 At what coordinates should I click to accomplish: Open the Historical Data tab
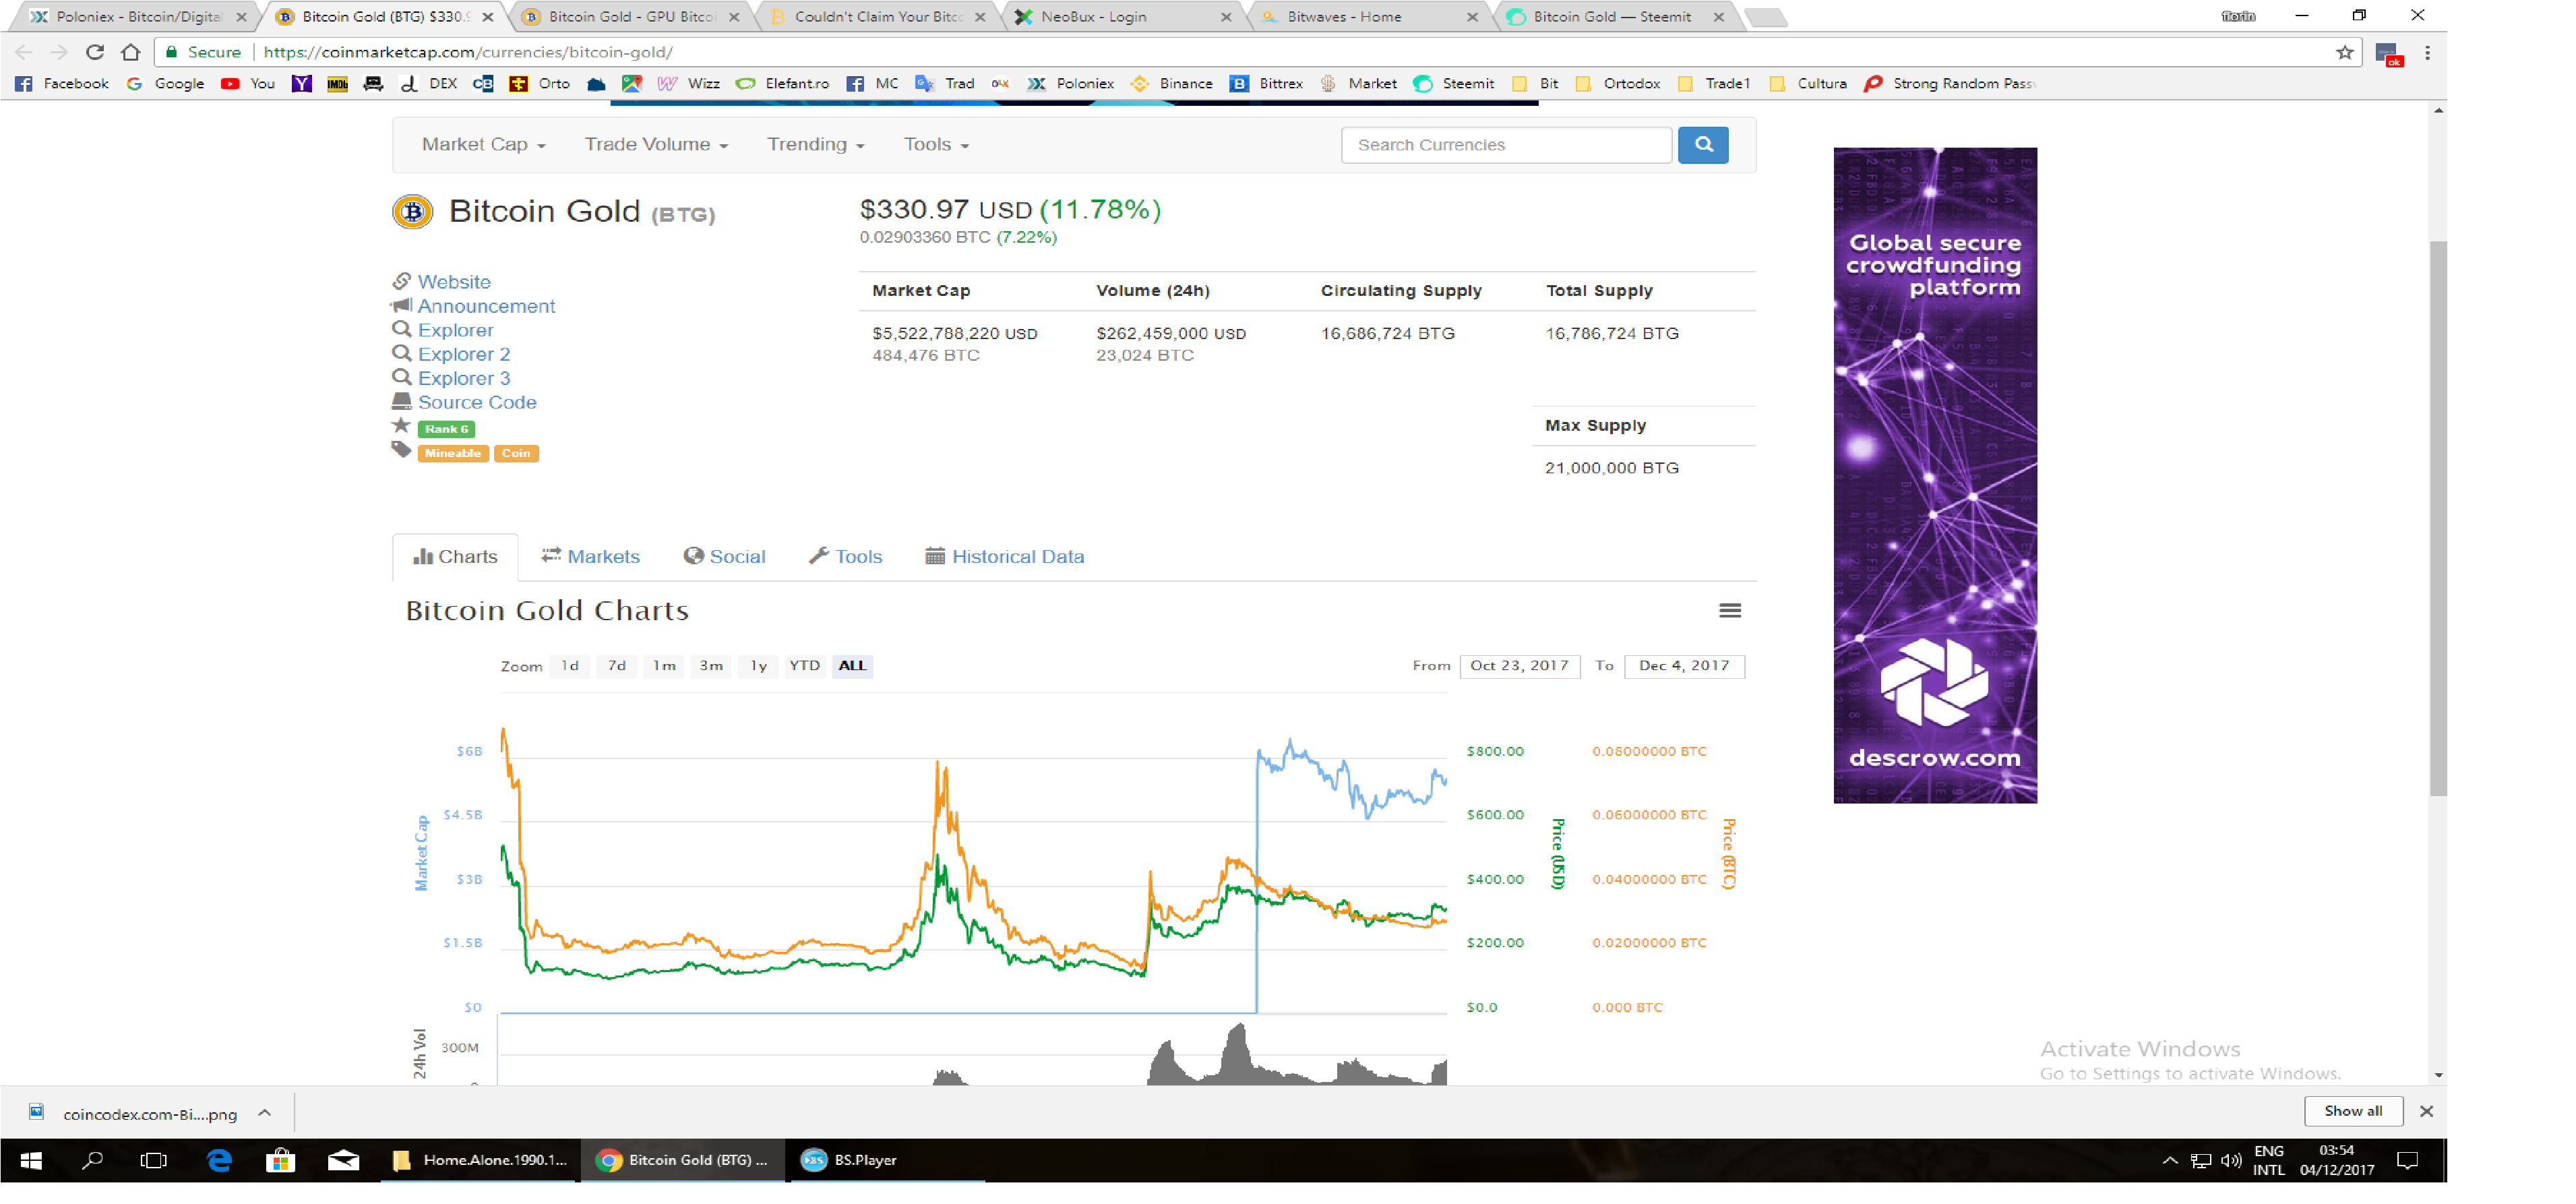click(x=1005, y=557)
